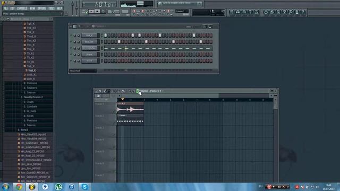
Task: Expand the Kicks folder in browser
Action: (30, 116)
